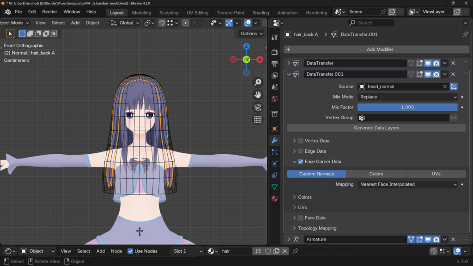Disable the Face Corner Data checkbox

point(301,162)
